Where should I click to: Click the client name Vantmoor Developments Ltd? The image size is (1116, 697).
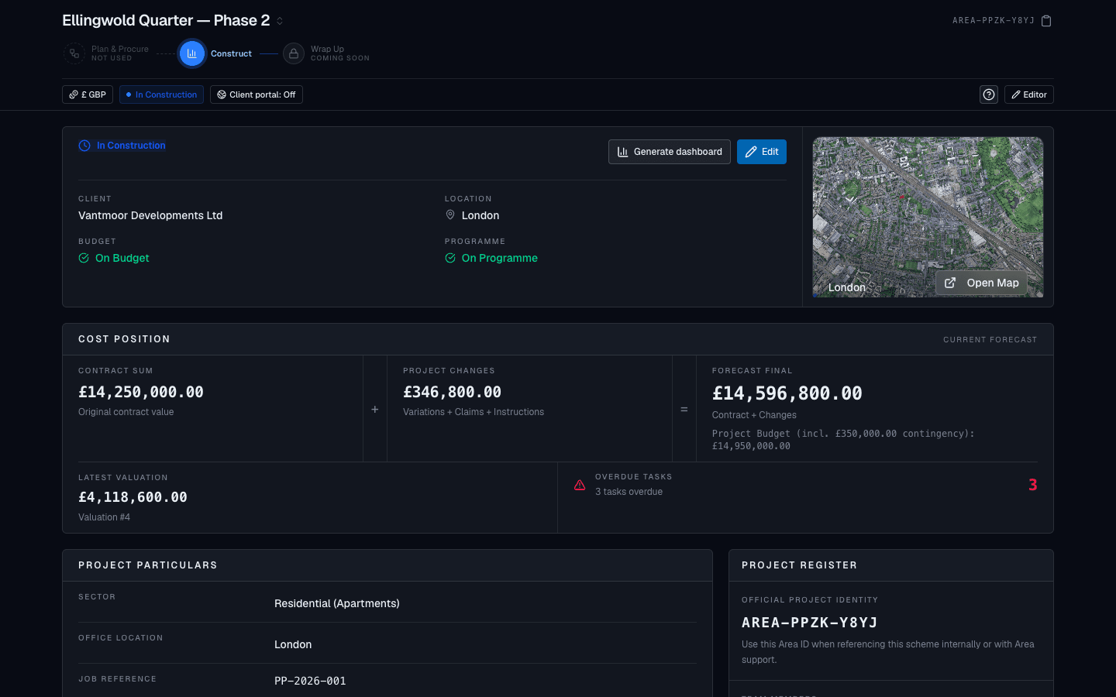pyautogui.click(x=150, y=215)
